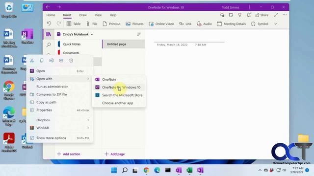Switch to the Insert tab
Image resolution: width=314 pixels, height=176 pixels.
pyautogui.click(x=67, y=15)
